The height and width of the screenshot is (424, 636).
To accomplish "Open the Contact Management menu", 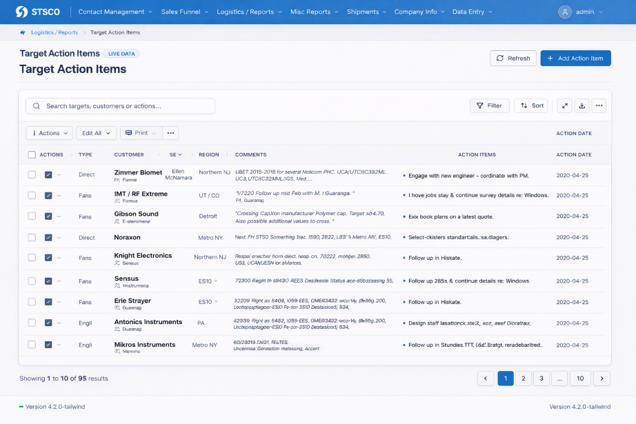I will (115, 12).
